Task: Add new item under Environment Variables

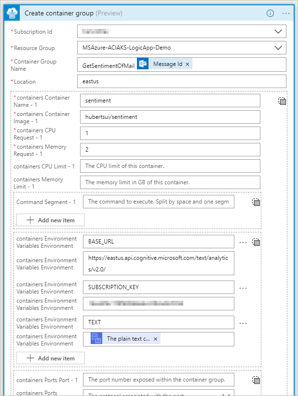Action: pyautogui.click(x=51, y=358)
